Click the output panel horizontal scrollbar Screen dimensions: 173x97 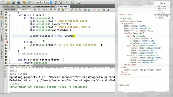tap(62, 93)
